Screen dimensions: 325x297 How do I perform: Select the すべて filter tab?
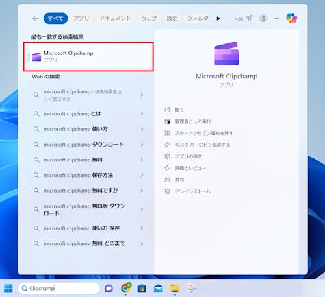click(56, 18)
